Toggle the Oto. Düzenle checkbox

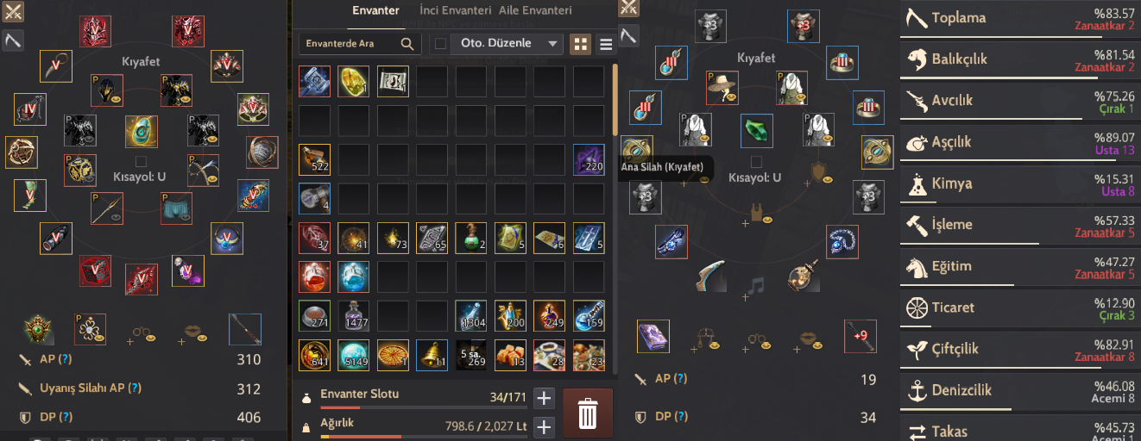(440, 44)
